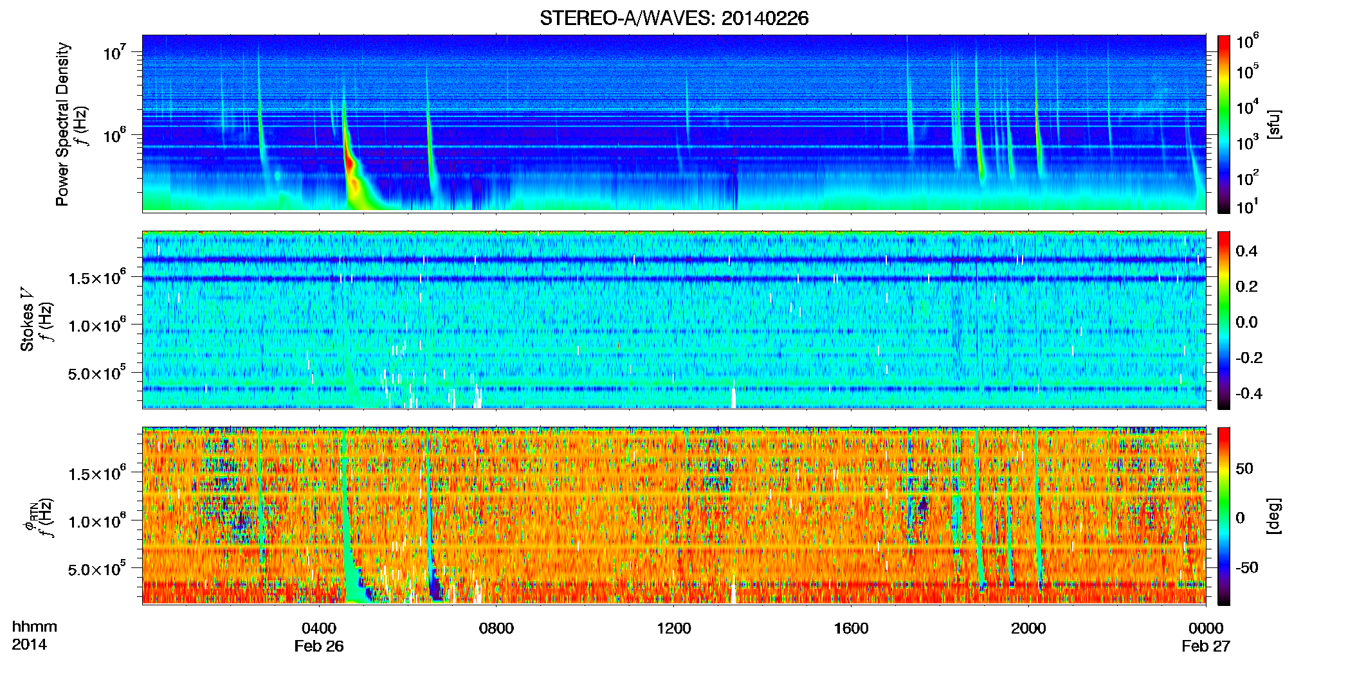The width and height of the screenshot is (1348, 694).
Task: Click the 2000 time tick label
Action: 1028,628
